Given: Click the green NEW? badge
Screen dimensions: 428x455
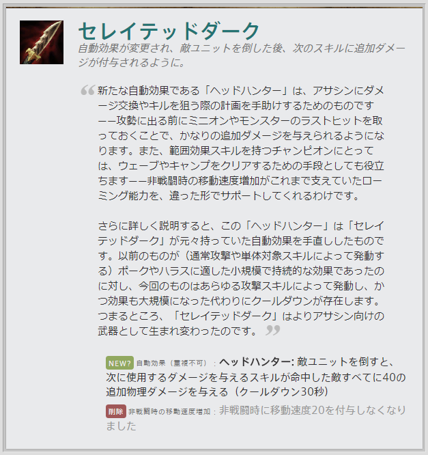Looking at the screenshot, I should 119,363.
